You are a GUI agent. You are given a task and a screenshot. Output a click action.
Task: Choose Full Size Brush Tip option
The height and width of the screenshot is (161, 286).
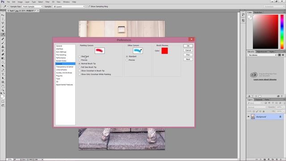88,67
